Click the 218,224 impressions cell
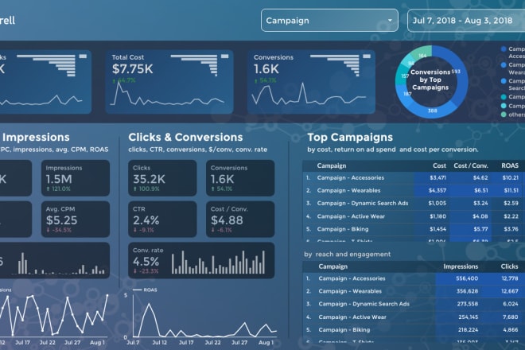Viewport: 525px width, 350px height. [x=468, y=329]
